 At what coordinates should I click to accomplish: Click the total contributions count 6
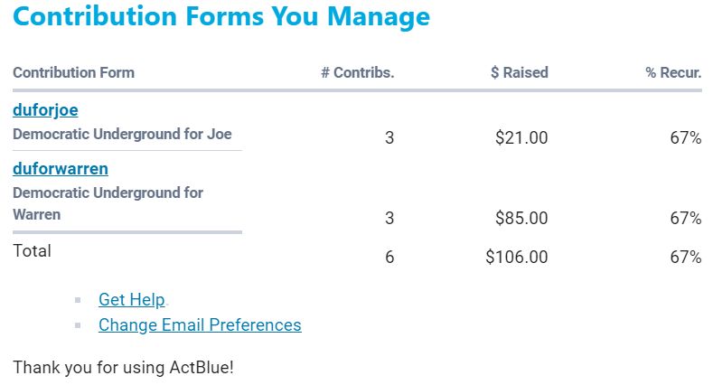(x=389, y=257)
